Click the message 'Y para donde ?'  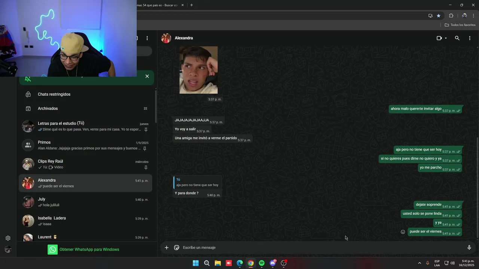186,193
